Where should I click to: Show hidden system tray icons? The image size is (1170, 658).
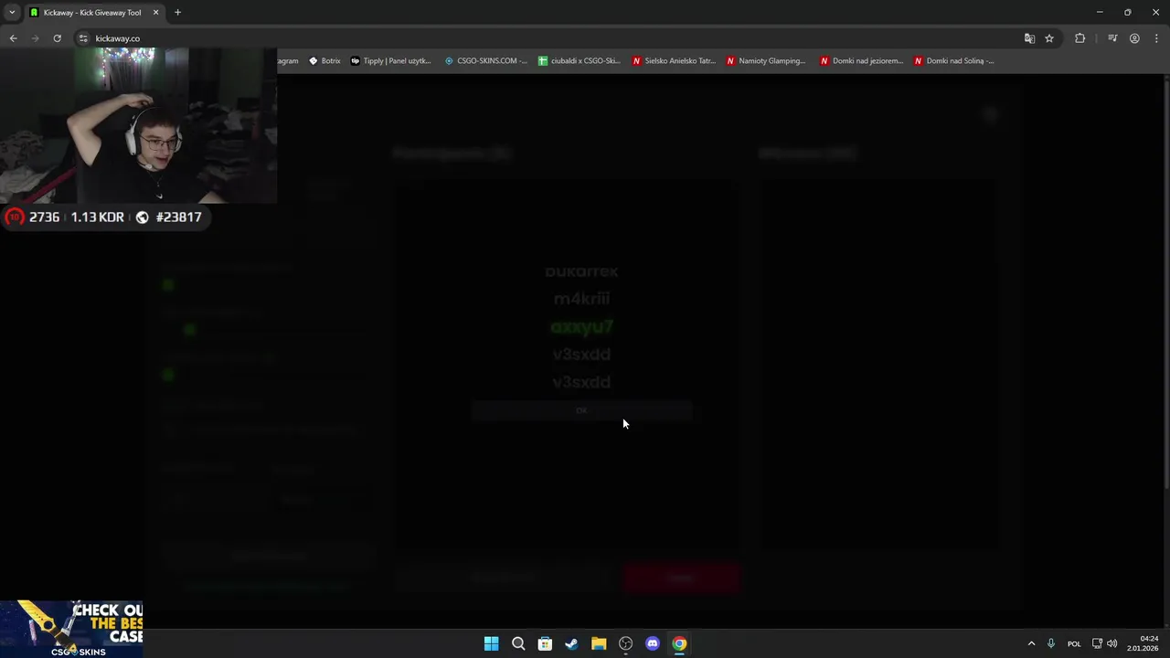tap(1031, 643)
